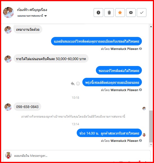The image size is (154, 163).
Task: Mark conversation done with checkmark button
Action: (x=142, y=13)
